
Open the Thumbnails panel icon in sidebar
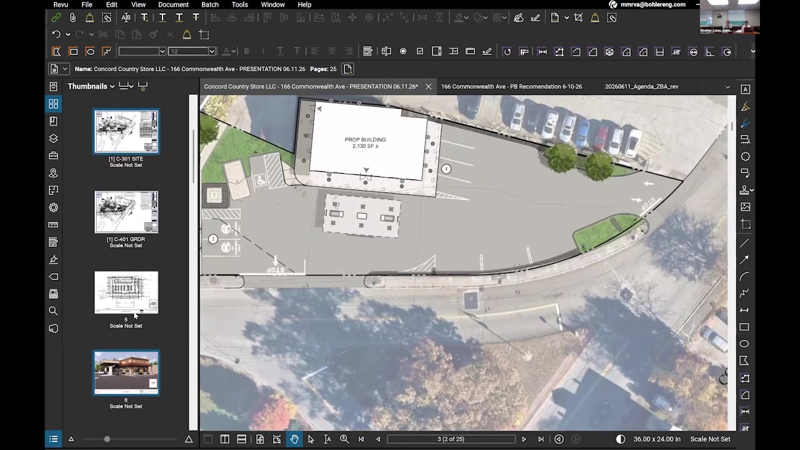click(54, 104)
